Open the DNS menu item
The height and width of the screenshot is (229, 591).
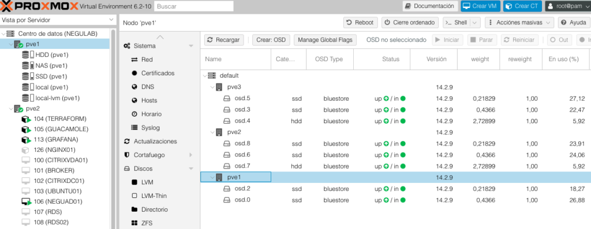tap(147, 87)
